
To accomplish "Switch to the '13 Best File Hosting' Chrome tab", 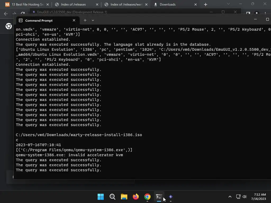I will [27, 4].
